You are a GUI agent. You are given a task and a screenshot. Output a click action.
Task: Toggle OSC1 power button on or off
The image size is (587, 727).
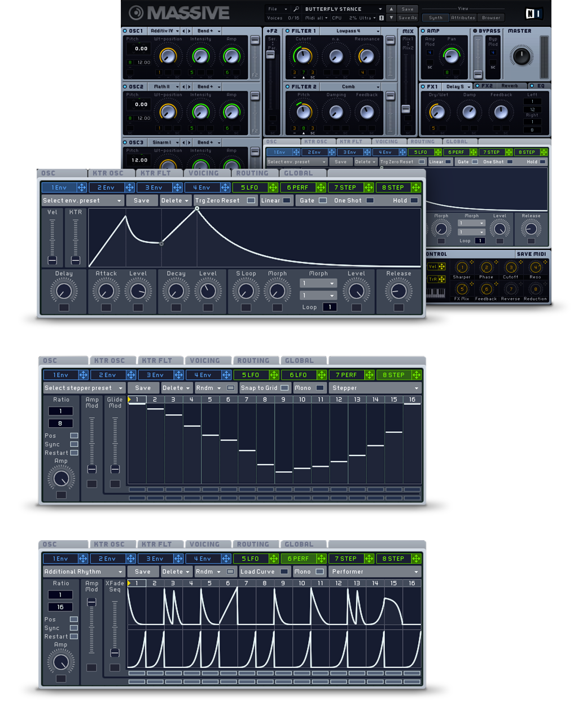click(x=125, y=31)
